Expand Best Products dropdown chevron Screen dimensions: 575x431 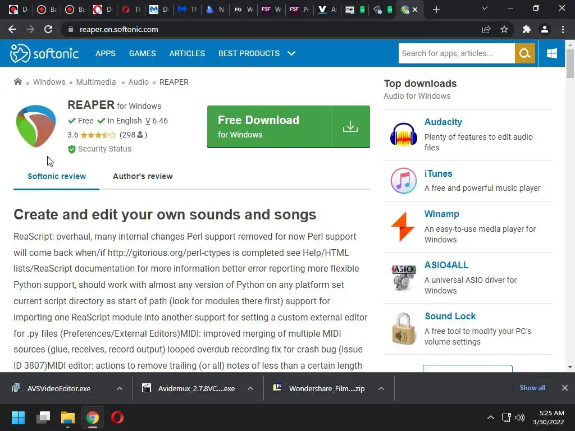[x=291, y=53]
